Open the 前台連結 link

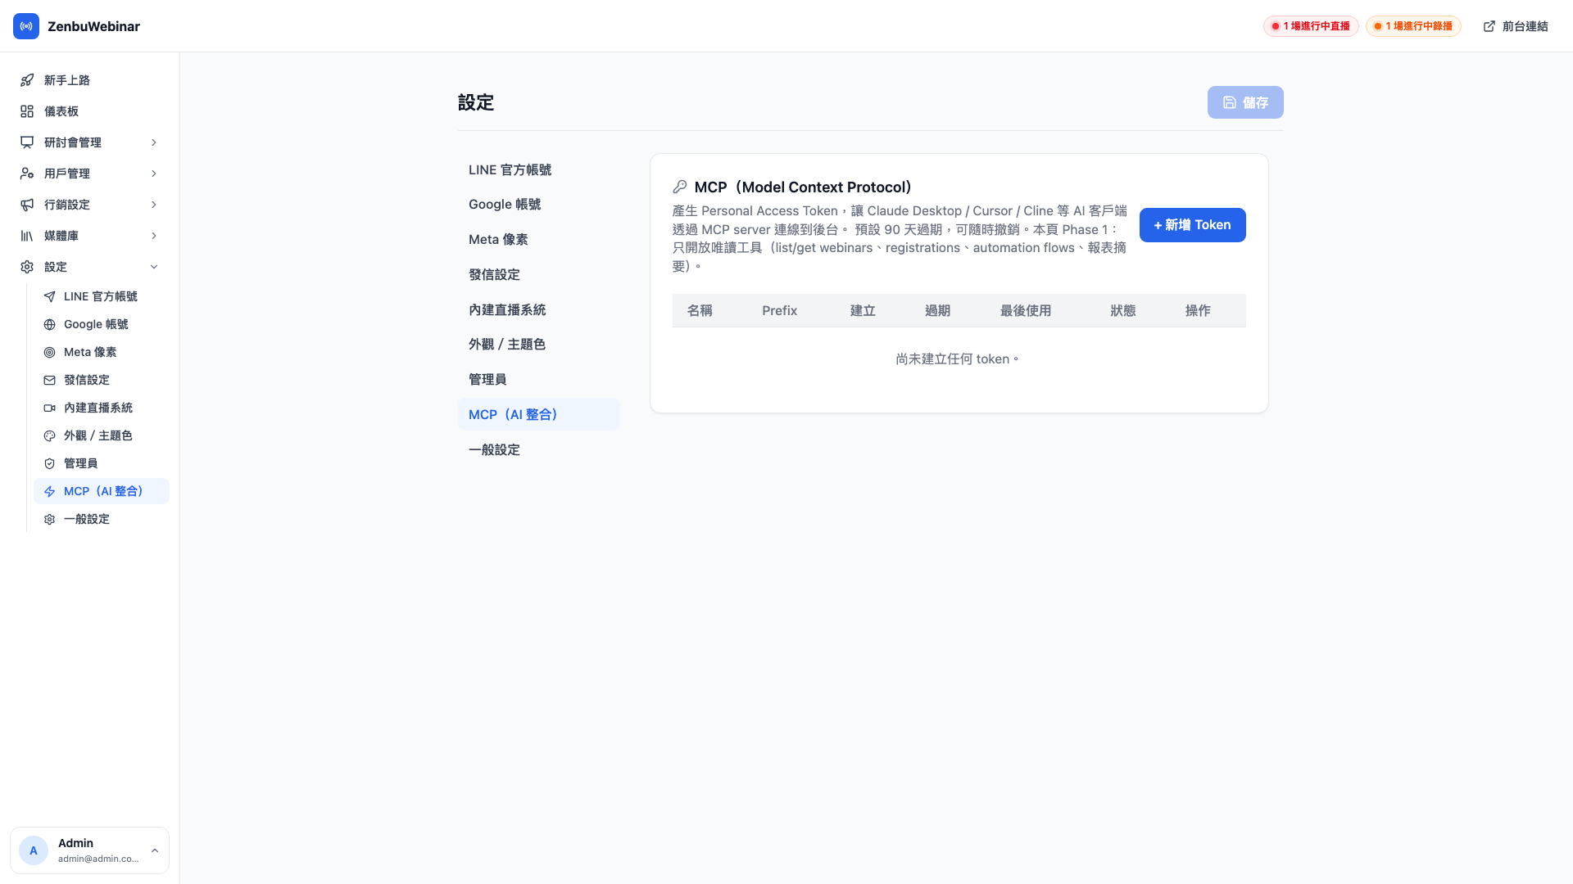[x=1516, y=26]
